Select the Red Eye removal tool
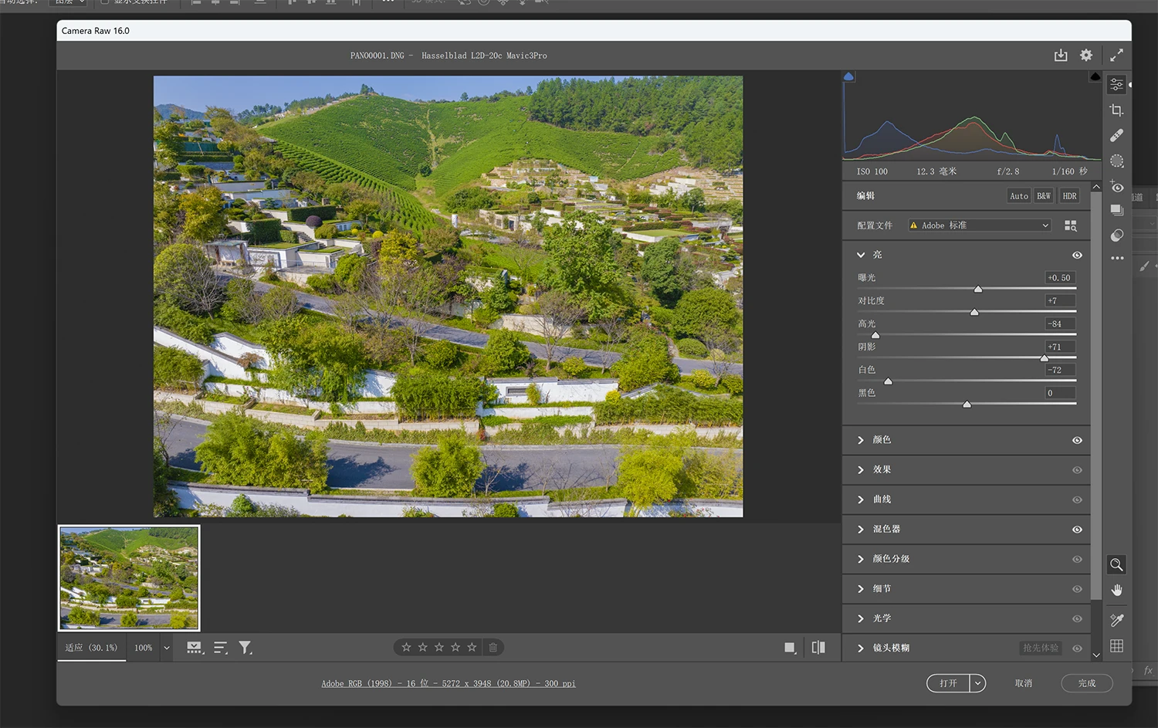This screenshot has height=728, width=1158. coord(1116,187)
